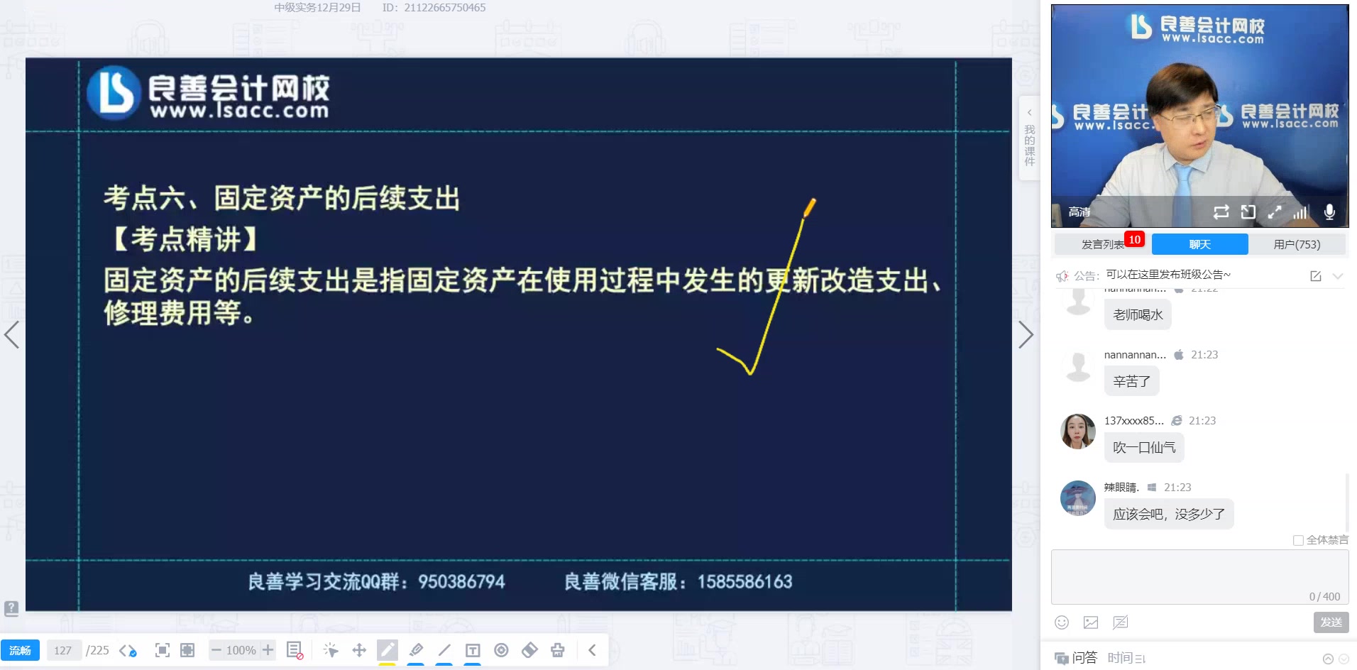Pop out the video window icon
The height and width of the screenshot is (670, 1357).
point(1248,212)
